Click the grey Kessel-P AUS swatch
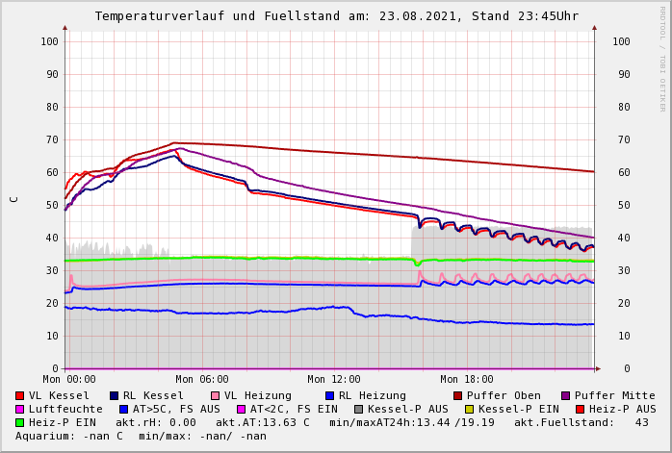Viewport: 672px width, 453px height. [359, 410]
